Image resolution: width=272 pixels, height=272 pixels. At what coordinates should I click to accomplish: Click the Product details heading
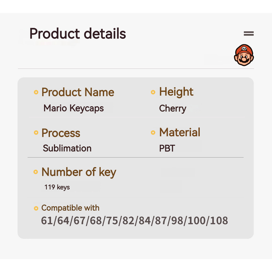(78, 34)
